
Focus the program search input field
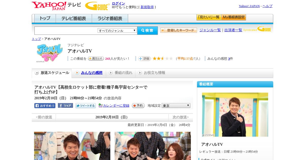66,30
